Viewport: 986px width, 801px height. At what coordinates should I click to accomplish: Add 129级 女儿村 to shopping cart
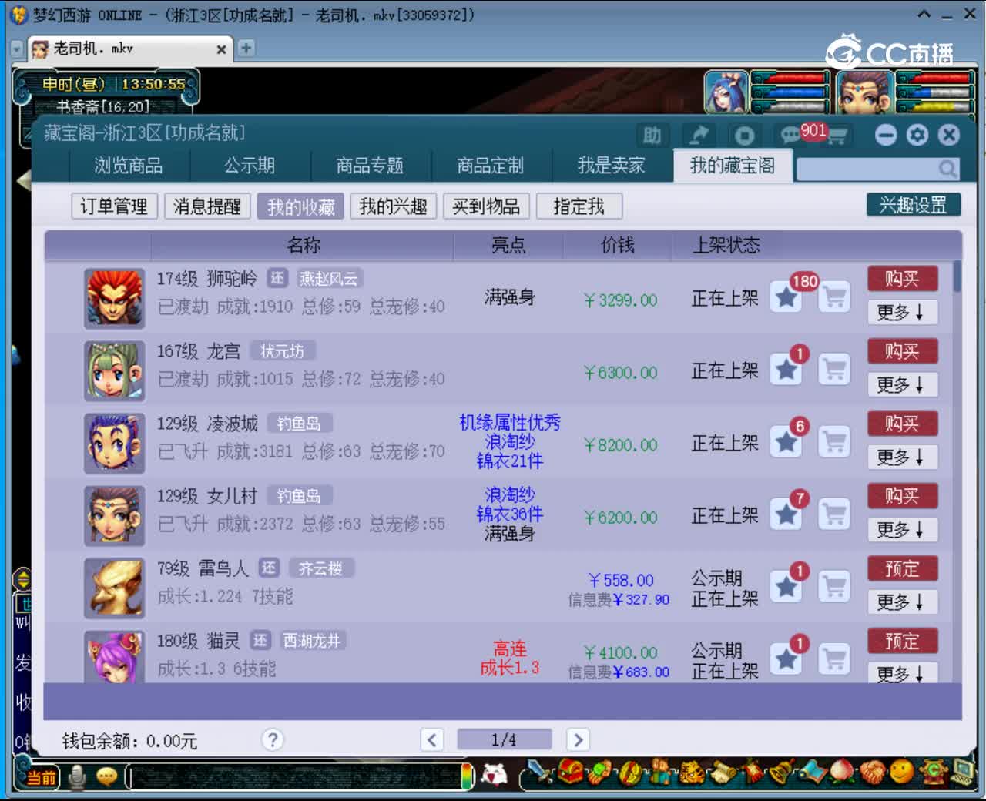pyautogui.click(x=834, y=514)
